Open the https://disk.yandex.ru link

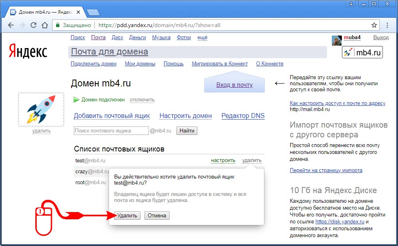[x=339, y=222]
